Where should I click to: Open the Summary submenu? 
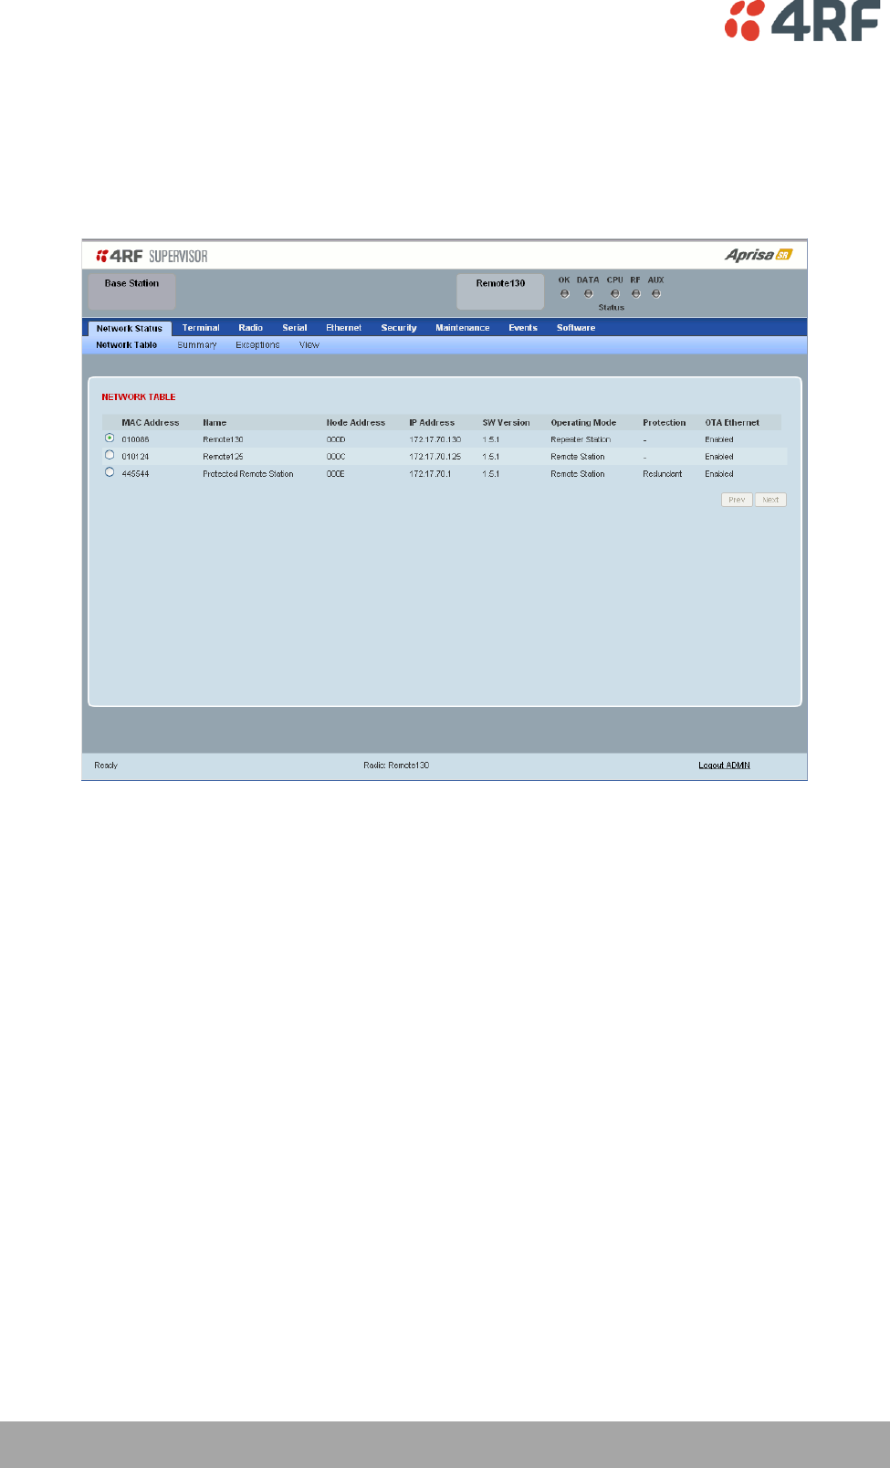tap(197, 345)
